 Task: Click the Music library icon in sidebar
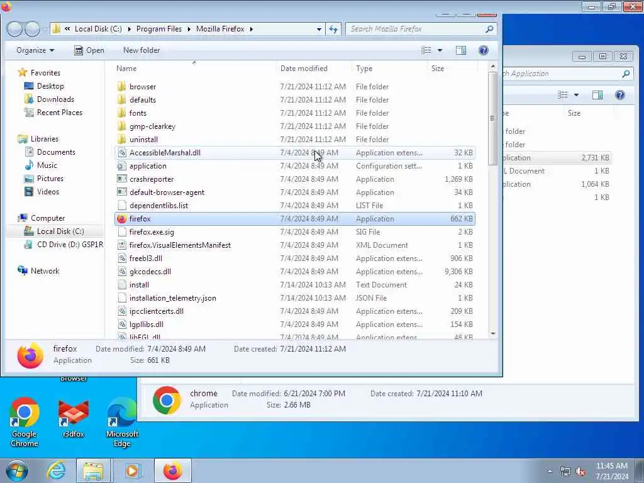29,165
